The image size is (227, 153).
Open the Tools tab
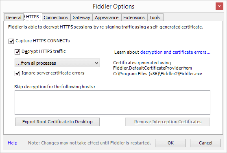click(x=155, y=17)
